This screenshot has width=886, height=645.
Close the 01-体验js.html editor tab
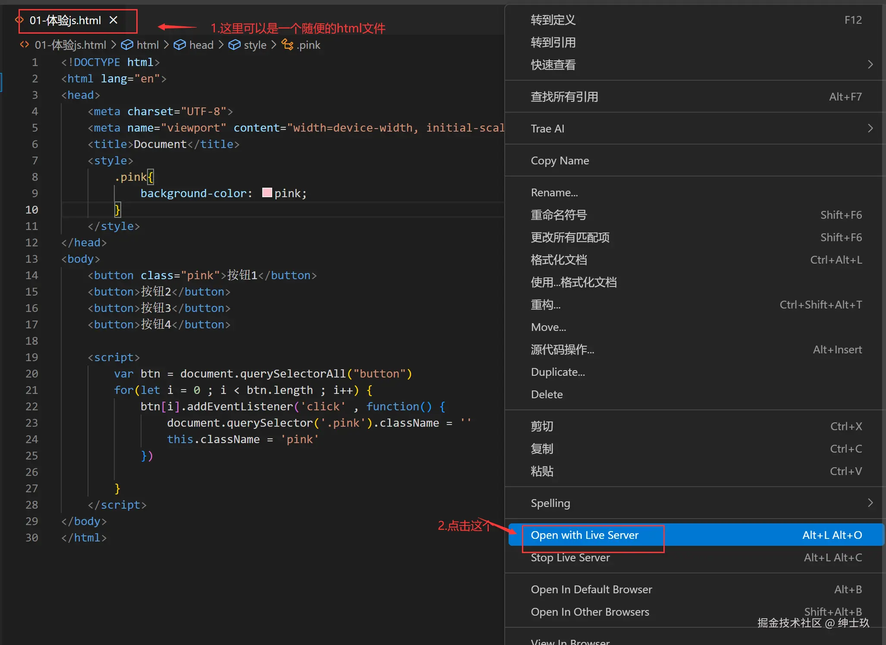113,20
